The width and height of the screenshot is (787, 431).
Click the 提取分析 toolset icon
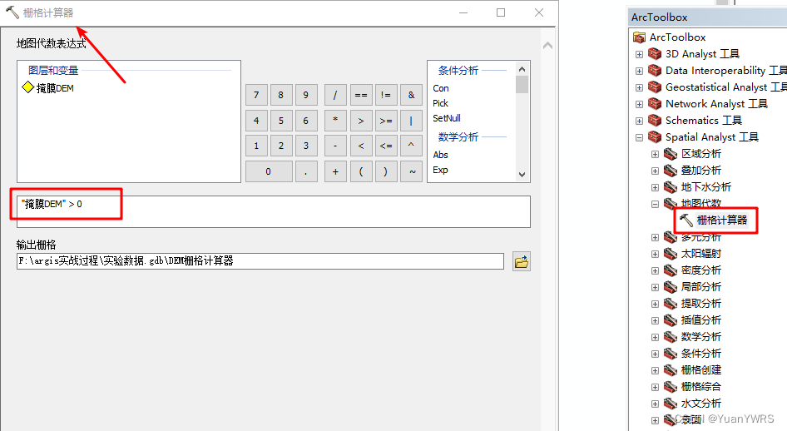click(x=671, y=303)
